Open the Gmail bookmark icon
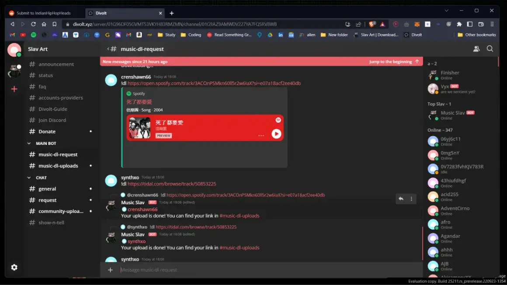This screenshot has width=507, height=285. (12, 35)
